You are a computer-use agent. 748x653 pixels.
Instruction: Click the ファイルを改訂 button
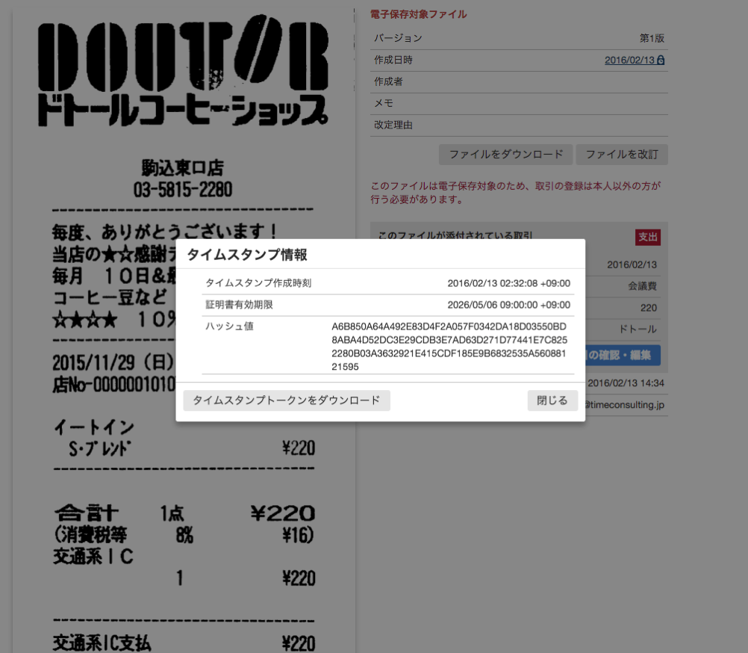pos(622,155)
